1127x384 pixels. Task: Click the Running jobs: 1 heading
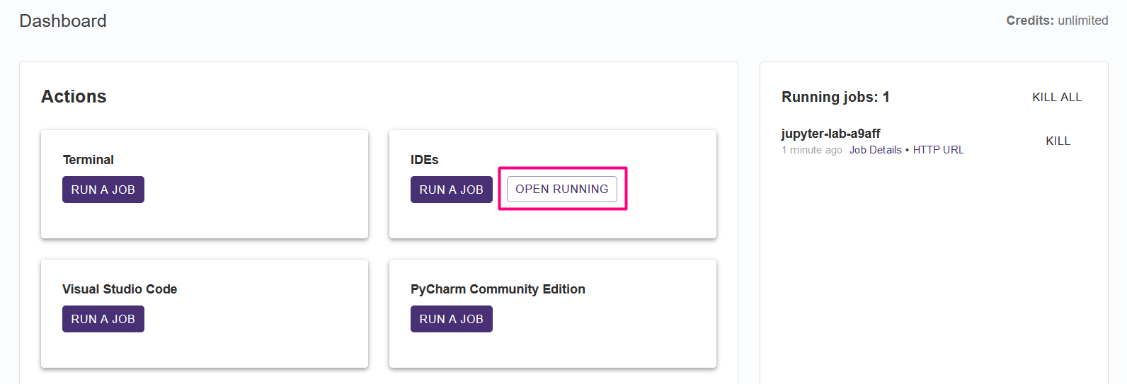coord(835,97)
